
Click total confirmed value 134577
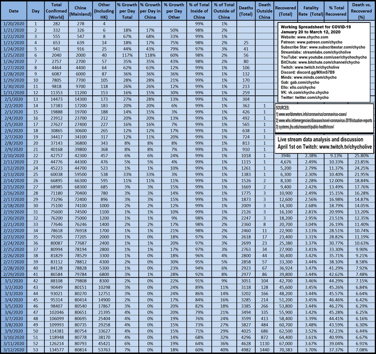(56, 350)
